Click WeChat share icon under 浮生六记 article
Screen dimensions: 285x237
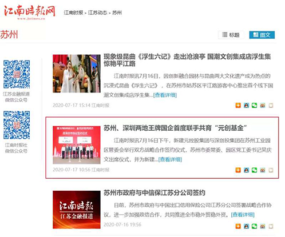pyautogui.click(x=254, y=105)
